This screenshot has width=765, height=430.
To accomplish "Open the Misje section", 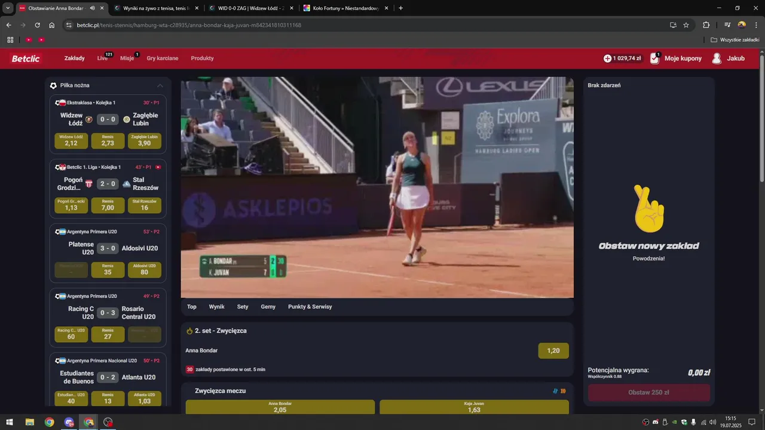I will 127,59.
